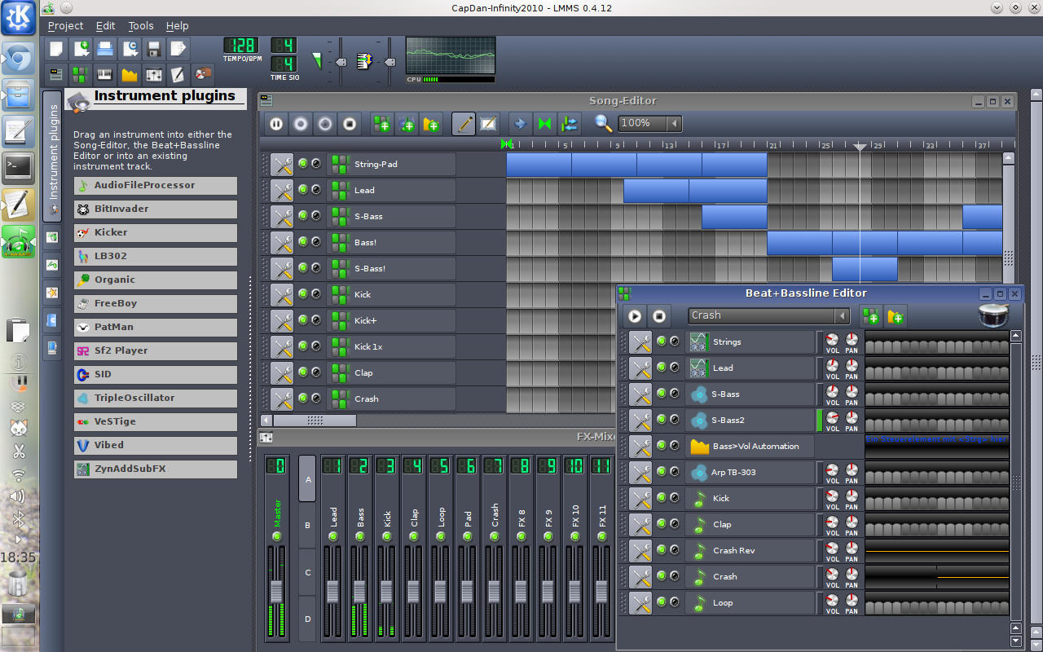Adjust the master volume slider
Image resolution: width=1043 pixels, height=652 pixels.
tap(341, 63)
